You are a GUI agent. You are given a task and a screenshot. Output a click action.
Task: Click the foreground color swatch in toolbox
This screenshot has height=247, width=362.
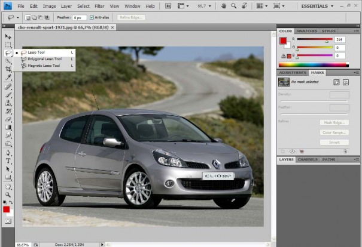coord(6,209)
